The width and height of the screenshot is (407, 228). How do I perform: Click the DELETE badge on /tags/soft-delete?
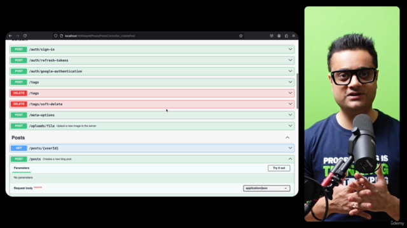(18, 104)
